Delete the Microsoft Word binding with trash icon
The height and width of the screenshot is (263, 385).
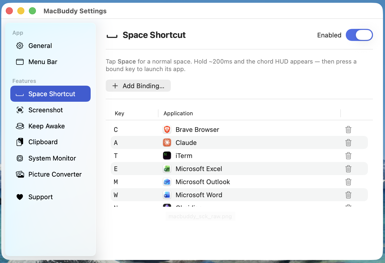[348, 195]
